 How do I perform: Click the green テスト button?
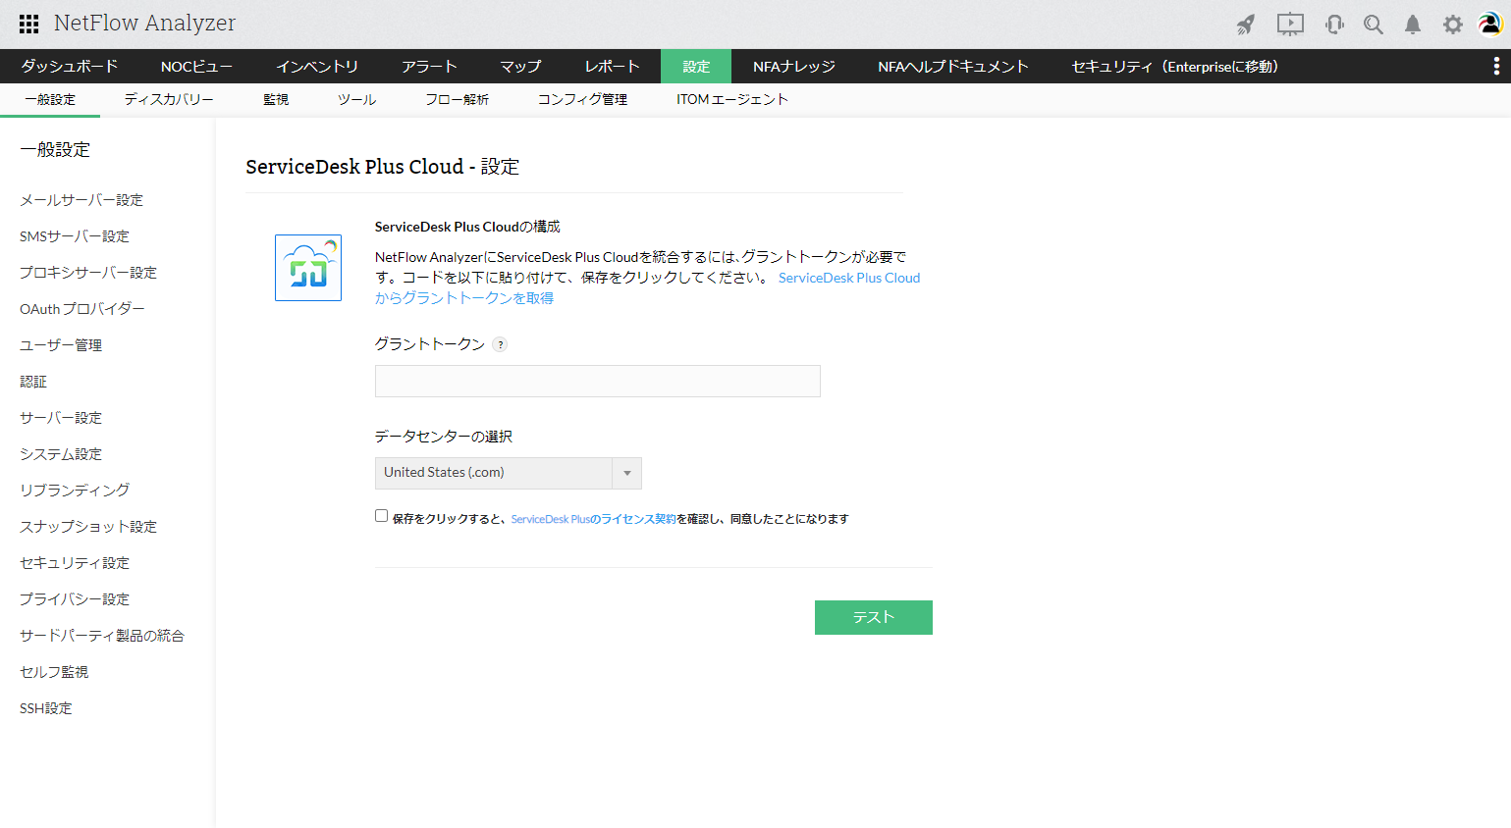point(874,617)
